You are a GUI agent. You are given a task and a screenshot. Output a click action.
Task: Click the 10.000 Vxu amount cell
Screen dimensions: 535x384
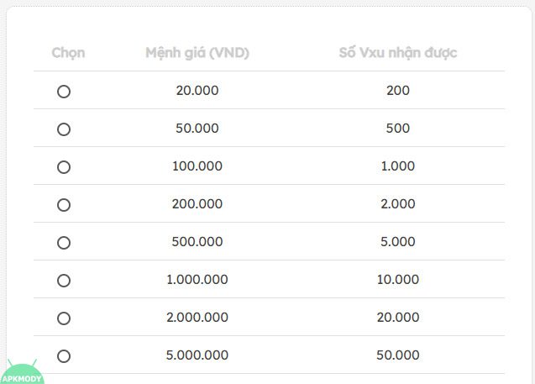click(398, 280)
